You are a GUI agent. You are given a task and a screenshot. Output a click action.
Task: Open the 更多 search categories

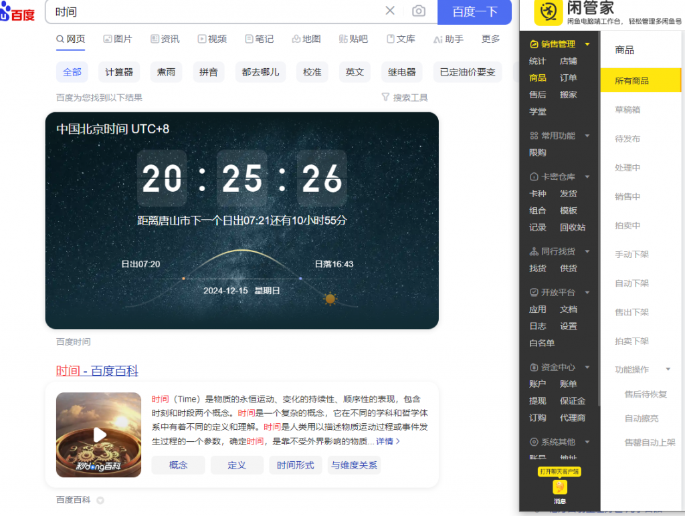(x=490, y=39)
